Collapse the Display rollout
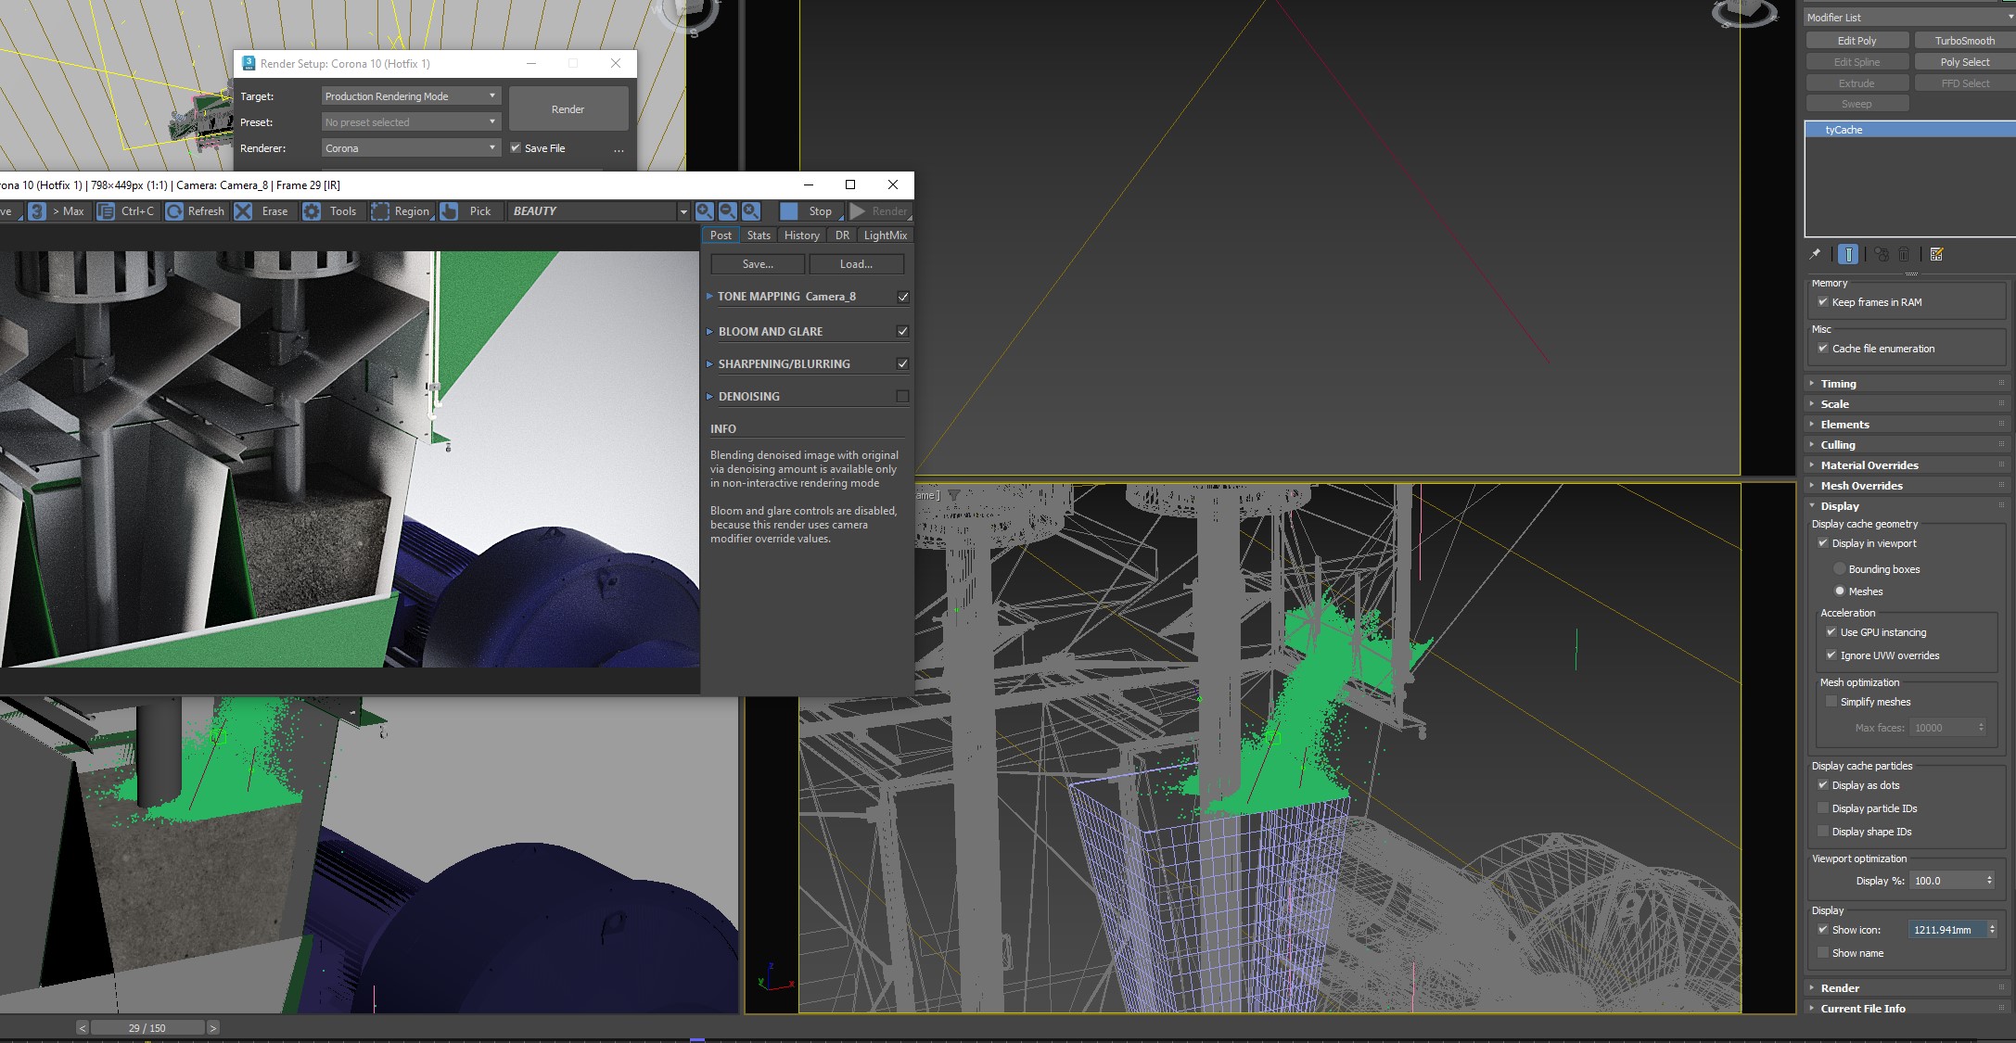Image resolution: width=2016 pixels, height=1043 pixels. [1906, 506]
